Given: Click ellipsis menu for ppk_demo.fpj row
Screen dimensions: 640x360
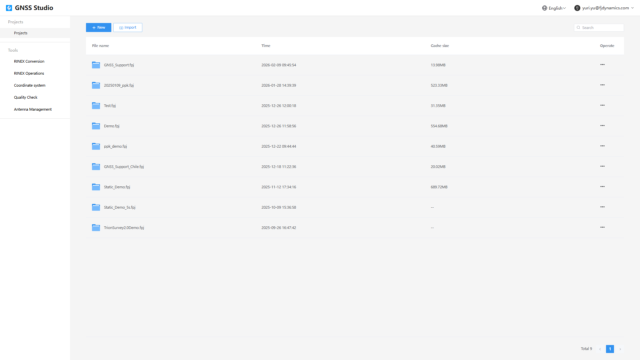Looking at the screenshot, I should click(602, 146).
